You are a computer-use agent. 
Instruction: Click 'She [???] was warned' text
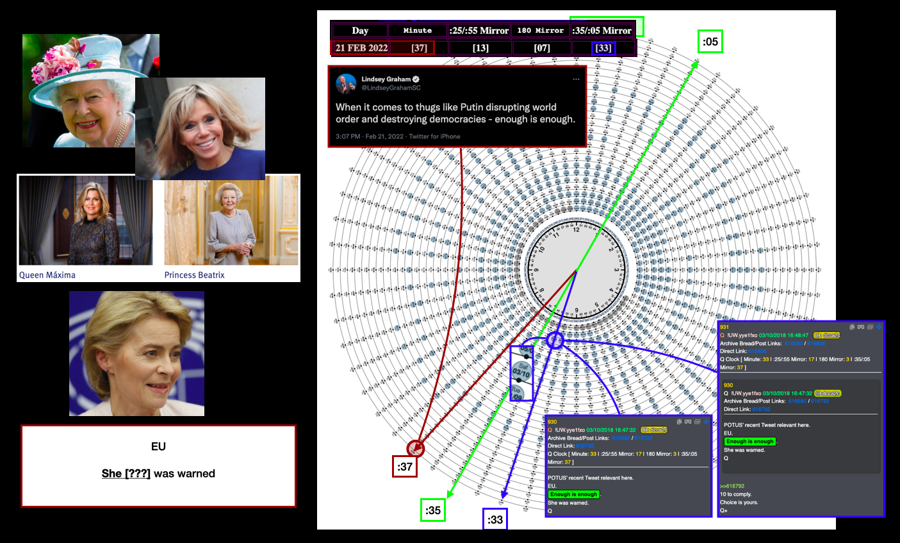158,474
